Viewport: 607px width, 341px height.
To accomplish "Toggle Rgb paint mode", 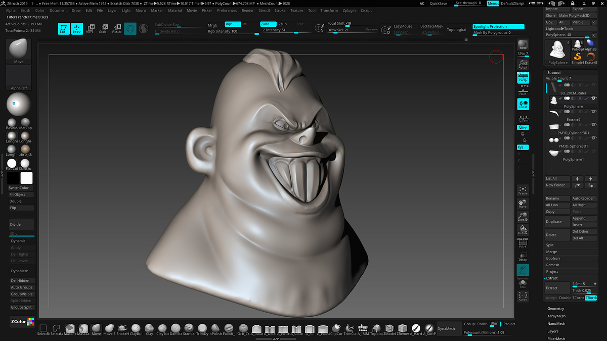I will click(x=233, y=24).
